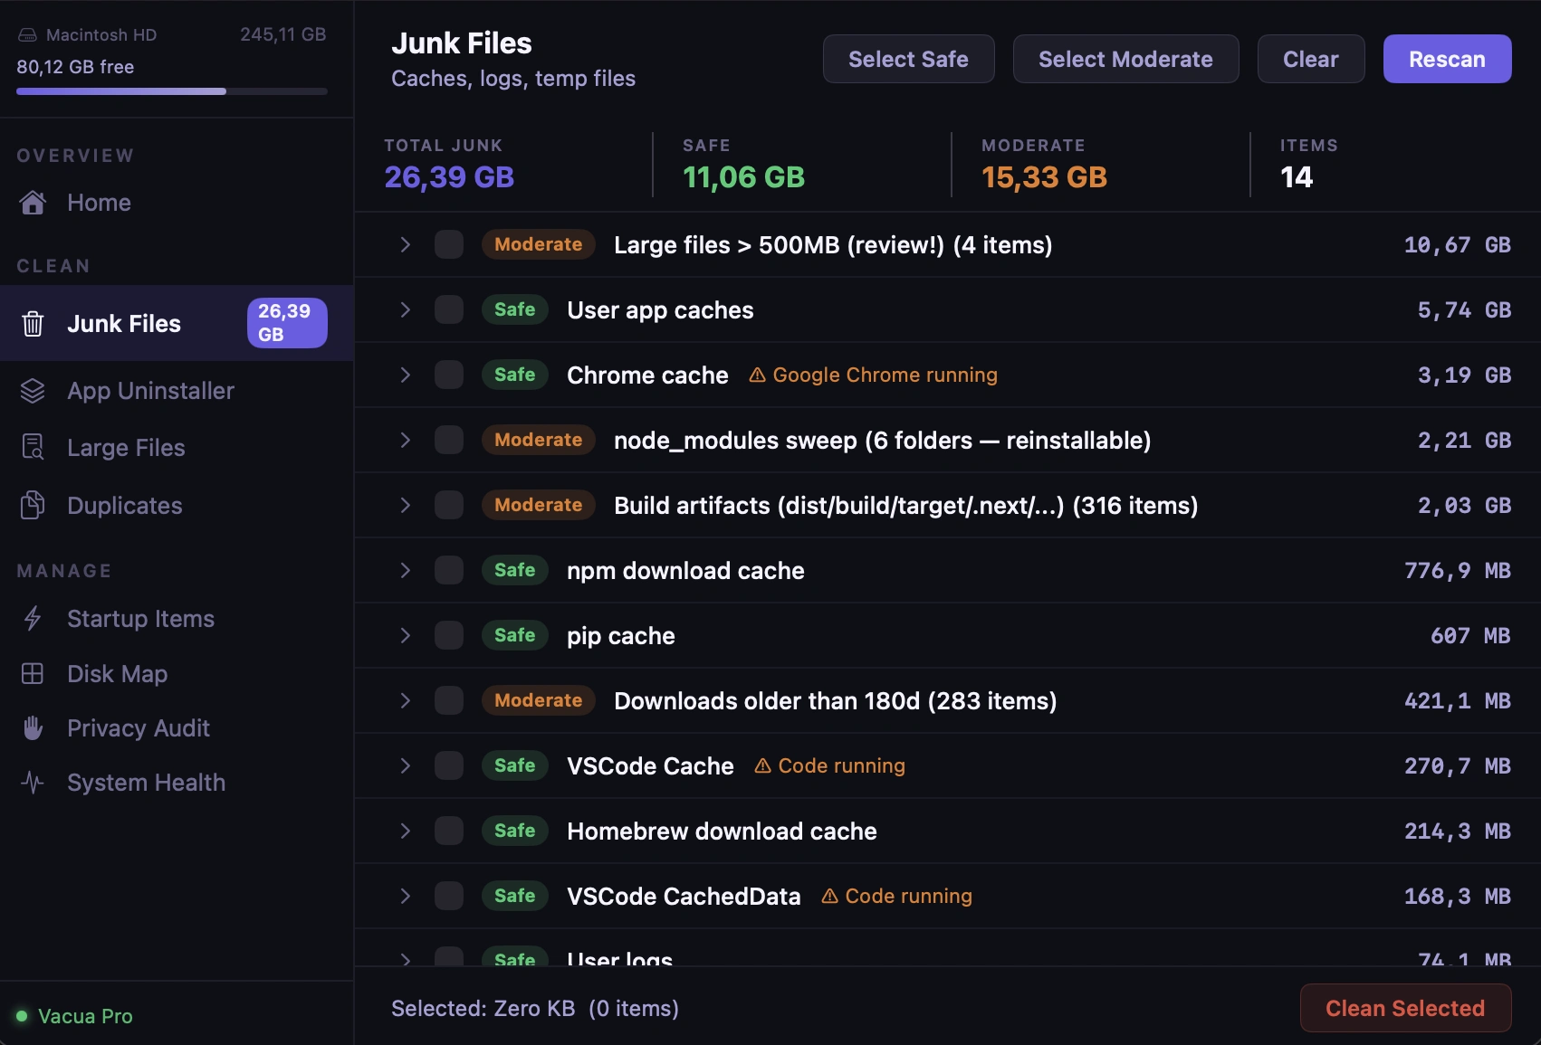Enable the node_modules sweep checkbox
Screen dimensions: 1541x1045
(449, 440)
